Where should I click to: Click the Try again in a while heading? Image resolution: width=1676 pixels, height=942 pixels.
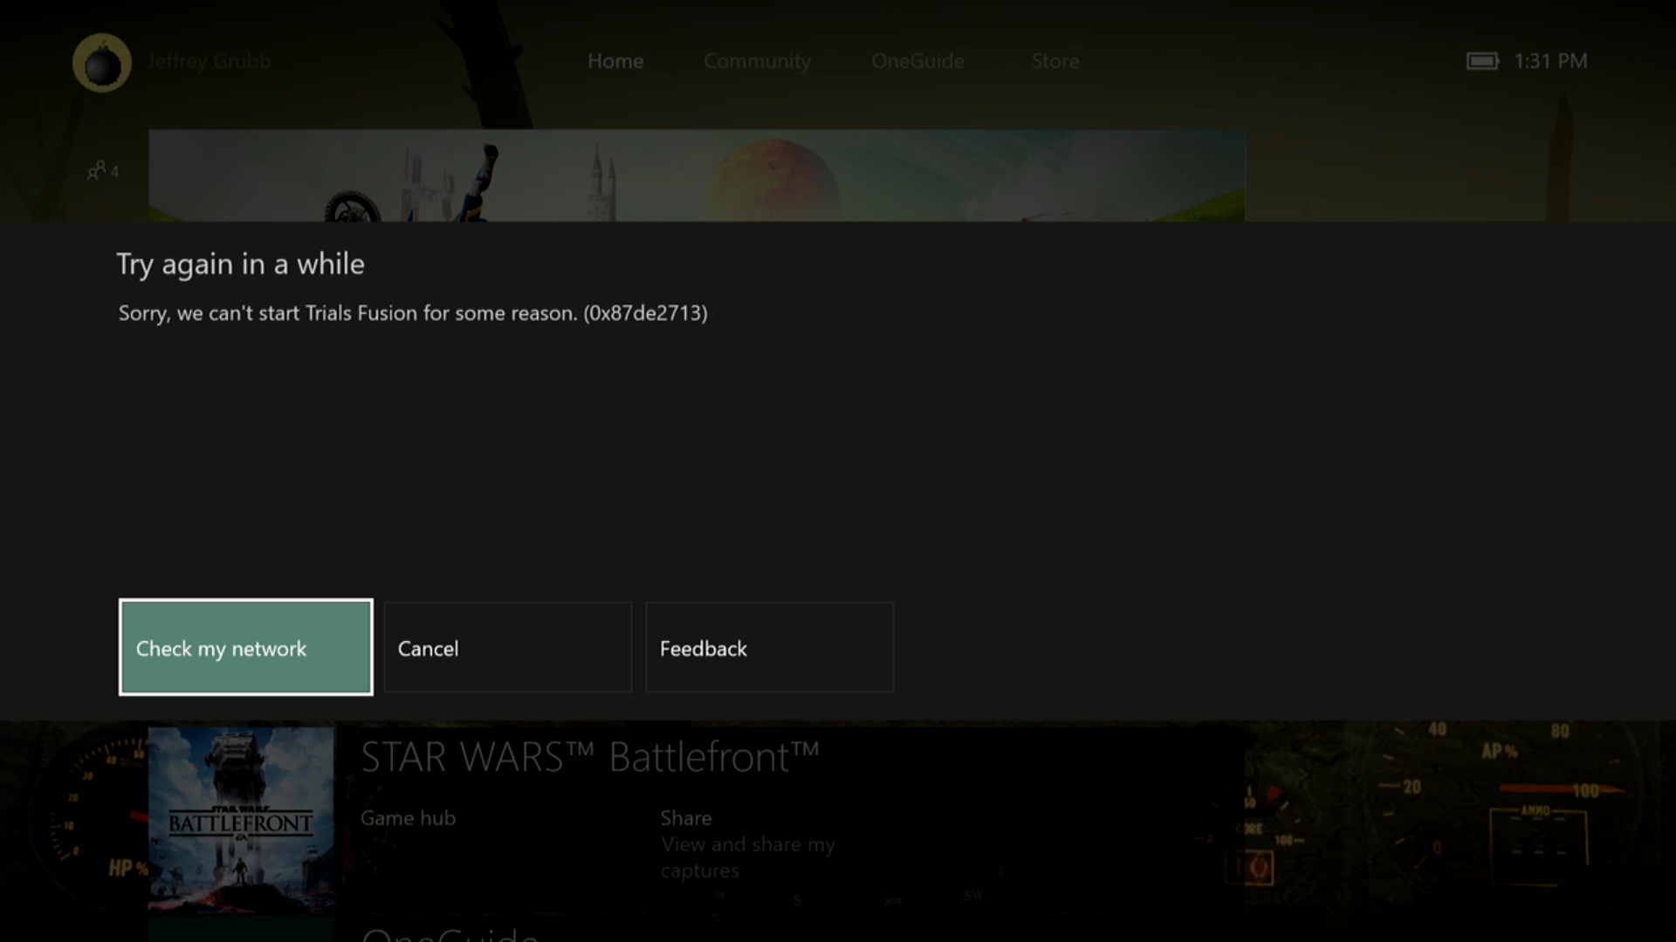(240, 264)
